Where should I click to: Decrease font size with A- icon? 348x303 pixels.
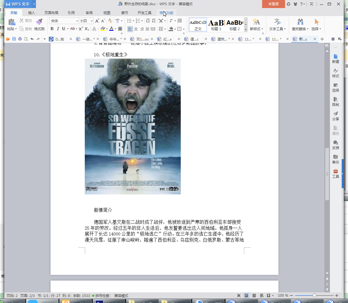pyautogui.click(x=103, y=21)
